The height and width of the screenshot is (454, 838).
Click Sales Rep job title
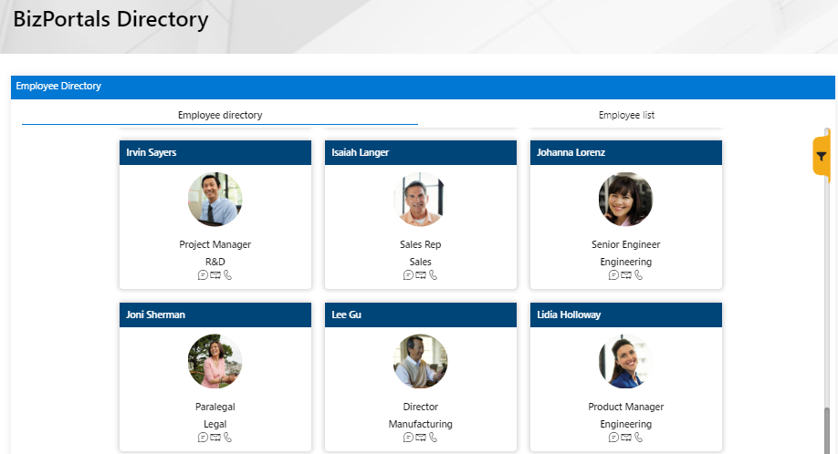[x=420, y=244]
